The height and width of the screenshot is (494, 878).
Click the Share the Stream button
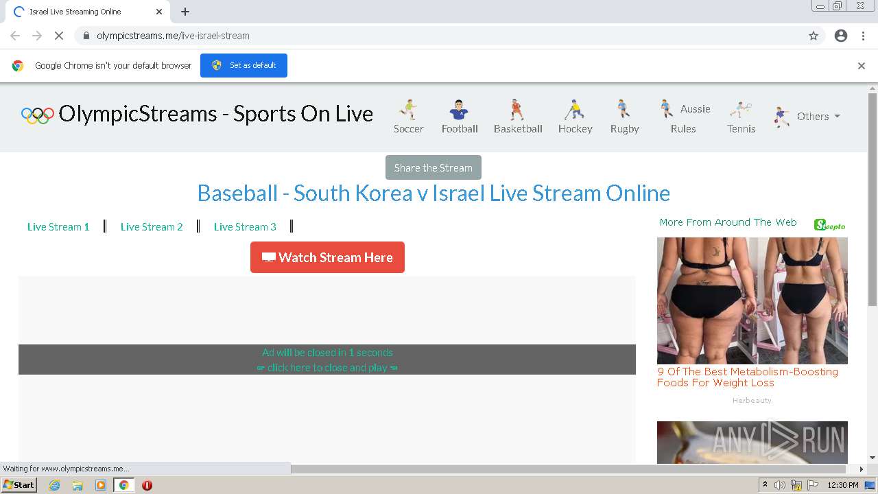pos(434,167)
